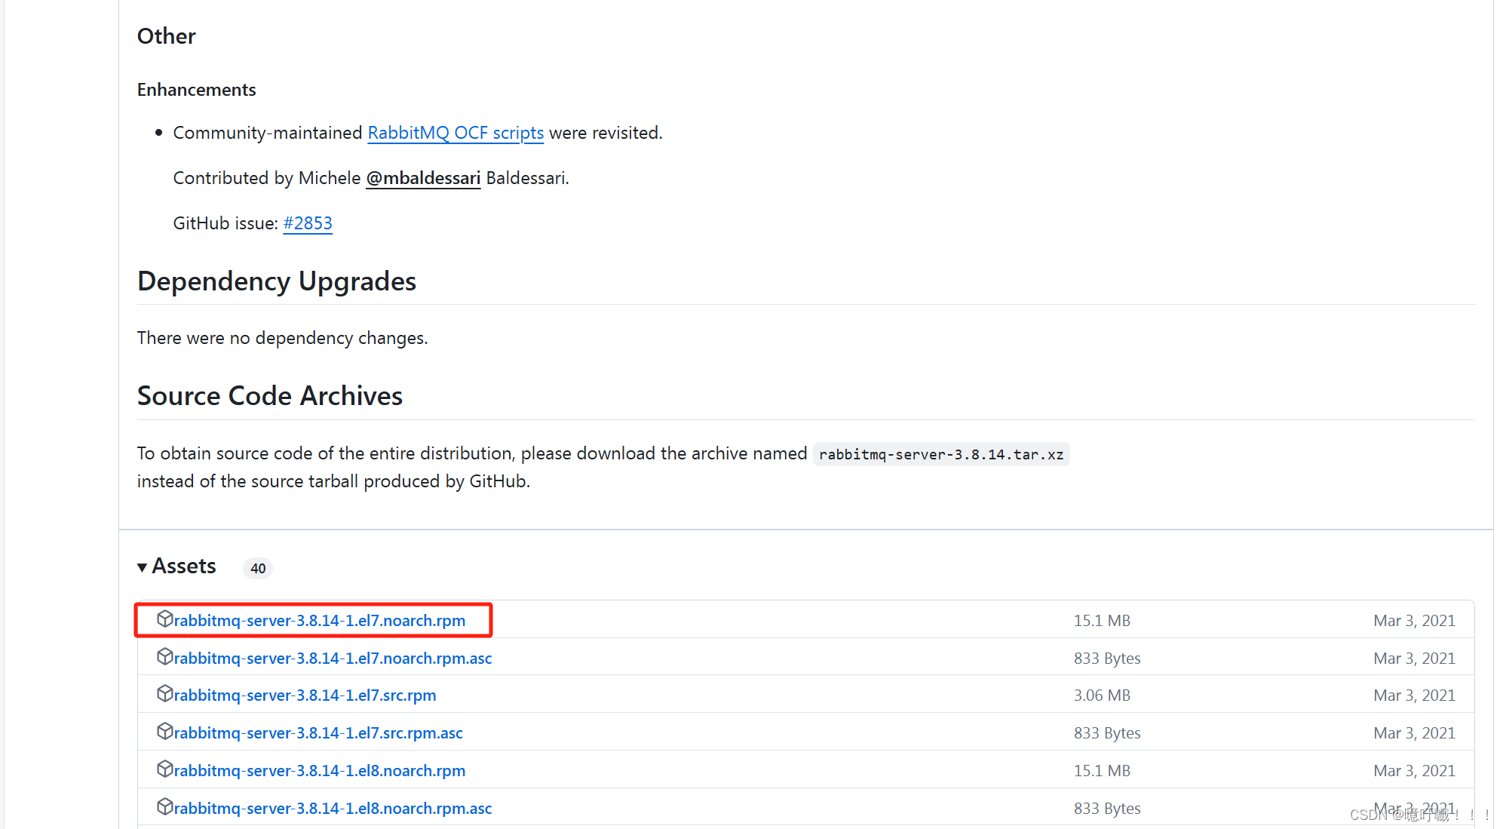Open GitHub issue #2853 link

click(x=308, y=223)
